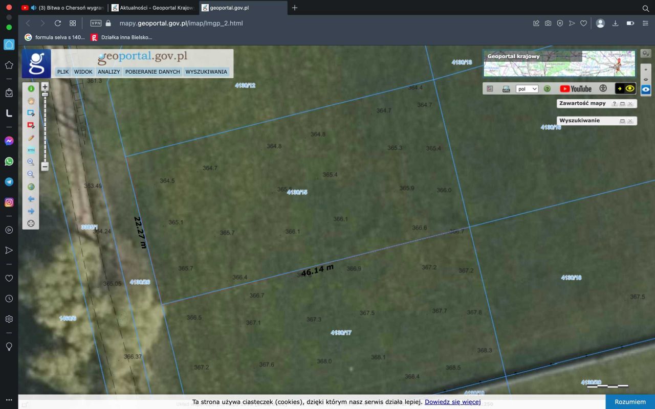
Task: Toggle the blue eye visibility button
Action: click(x=646, y=89)
